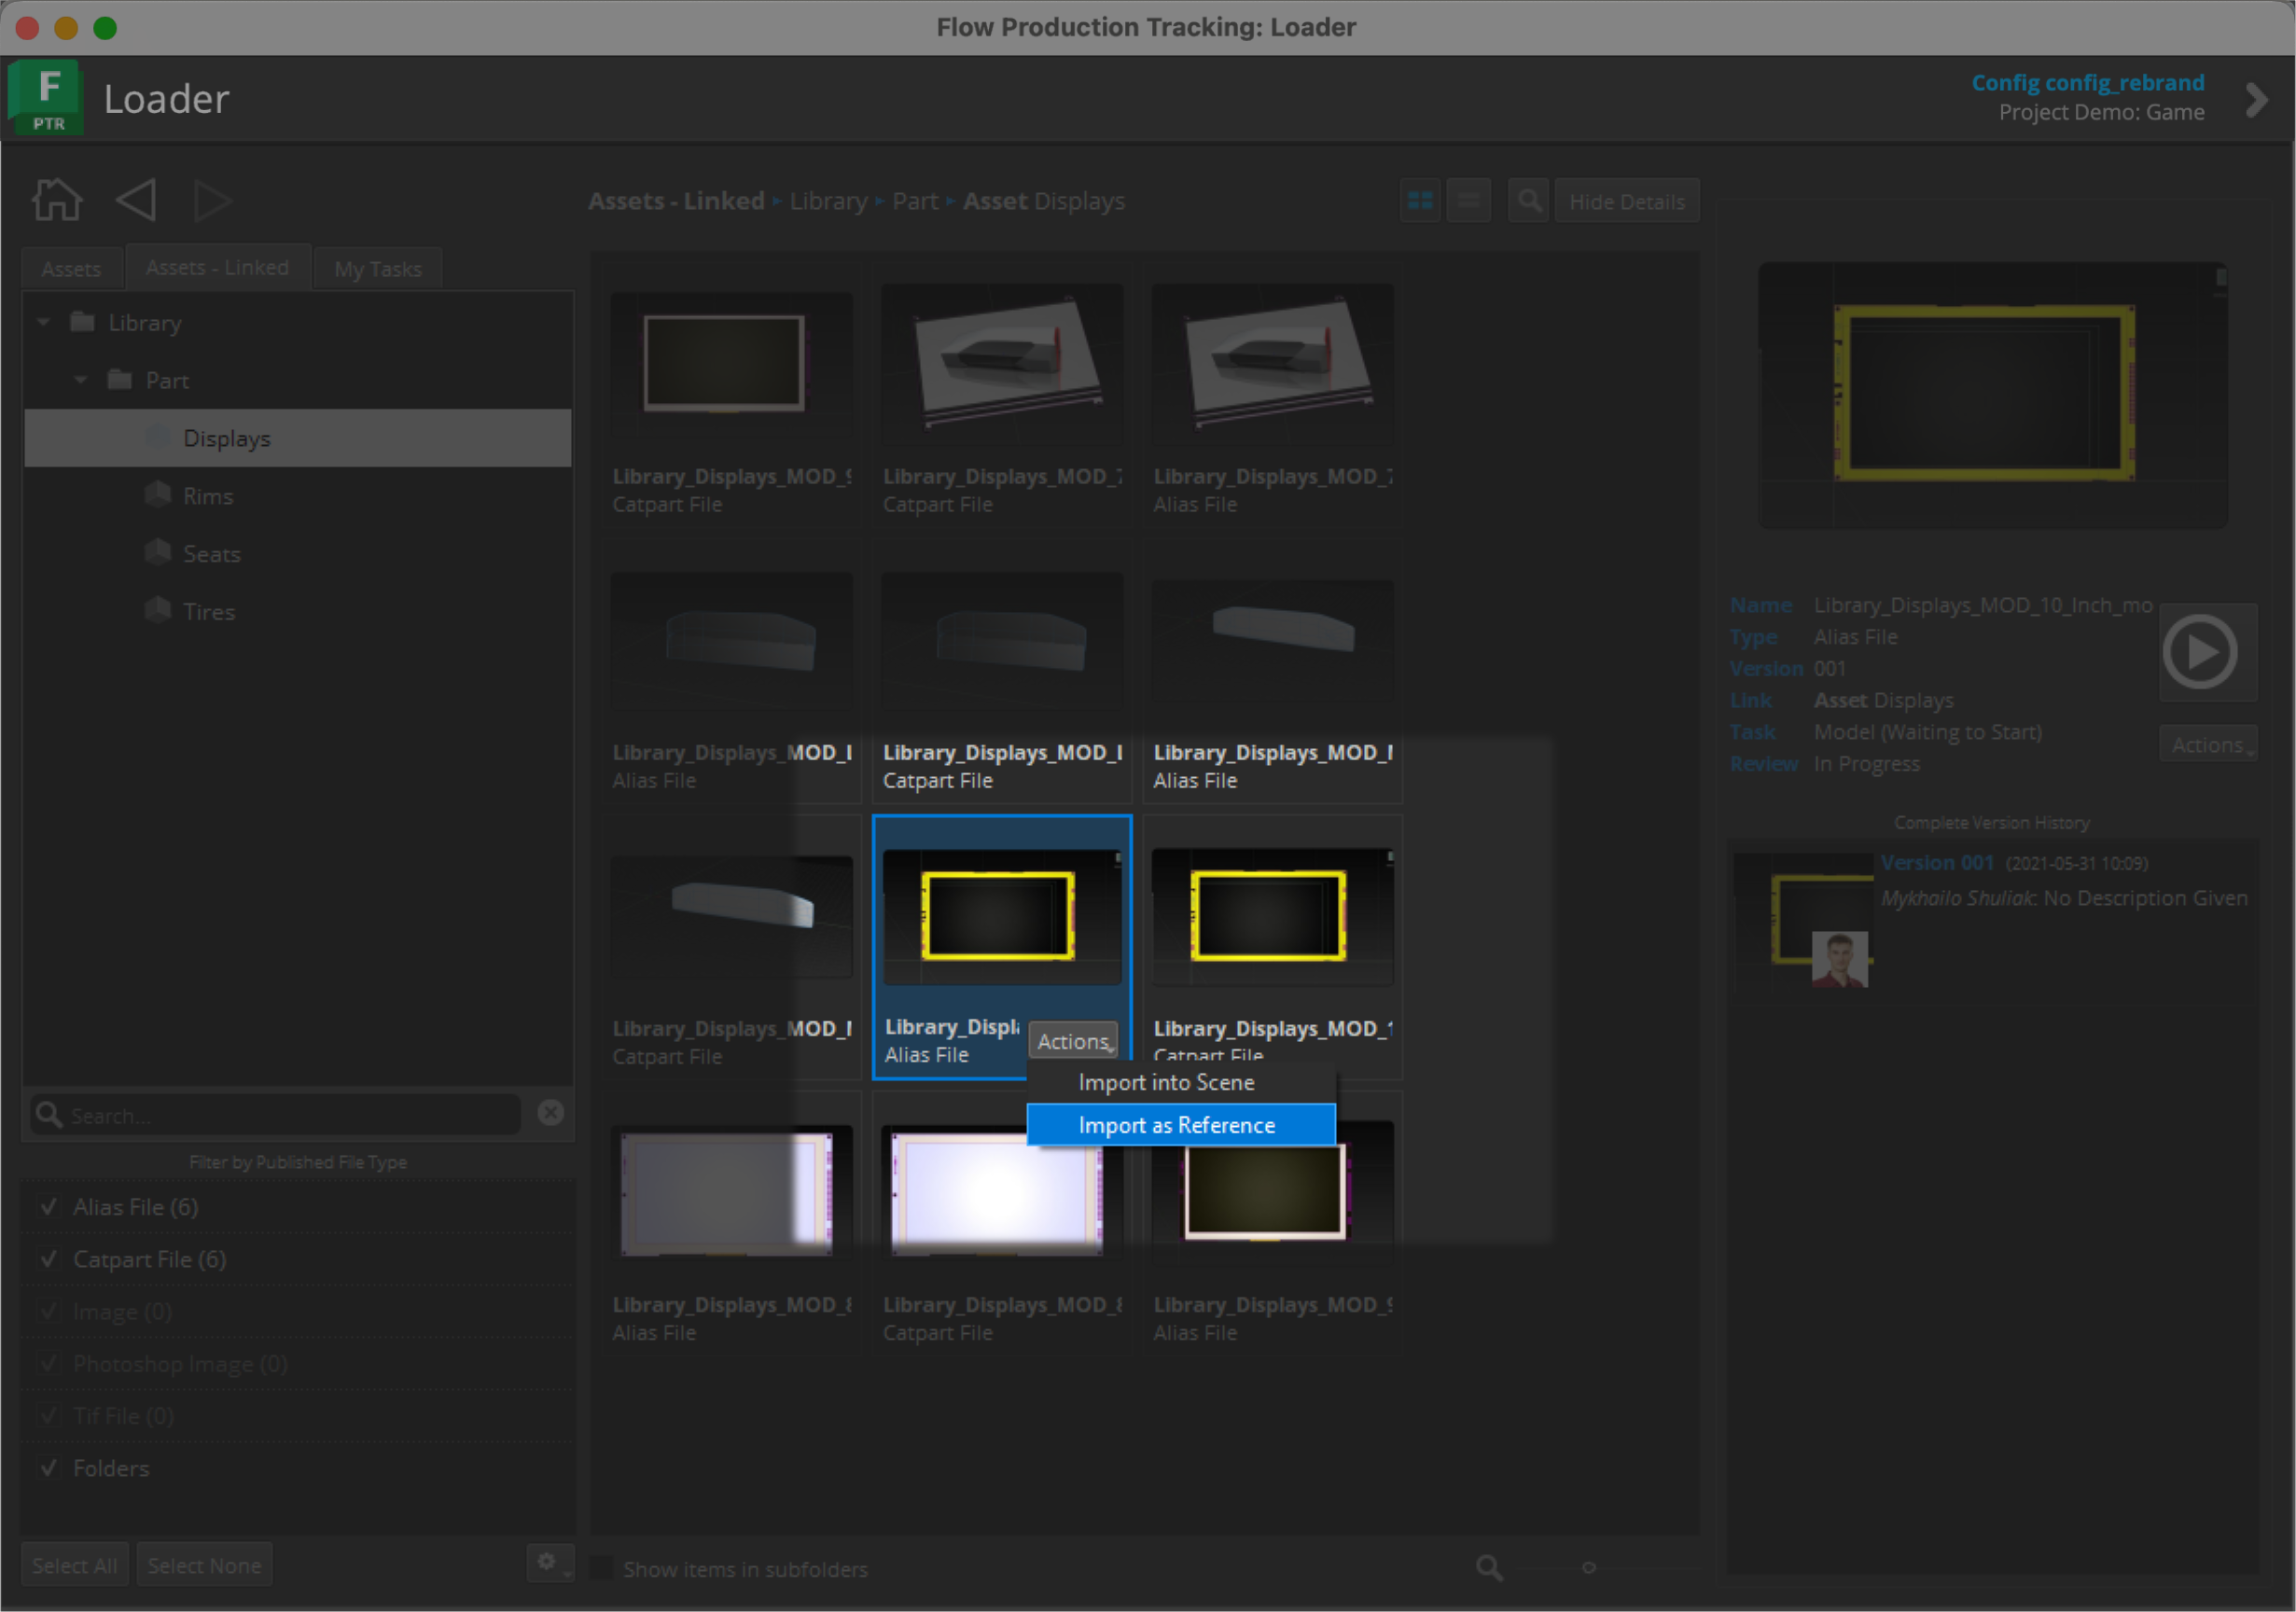Navigate back with the left arrow

[x=136, y=200]
